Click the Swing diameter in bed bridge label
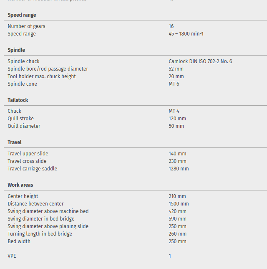 (41, 219)
